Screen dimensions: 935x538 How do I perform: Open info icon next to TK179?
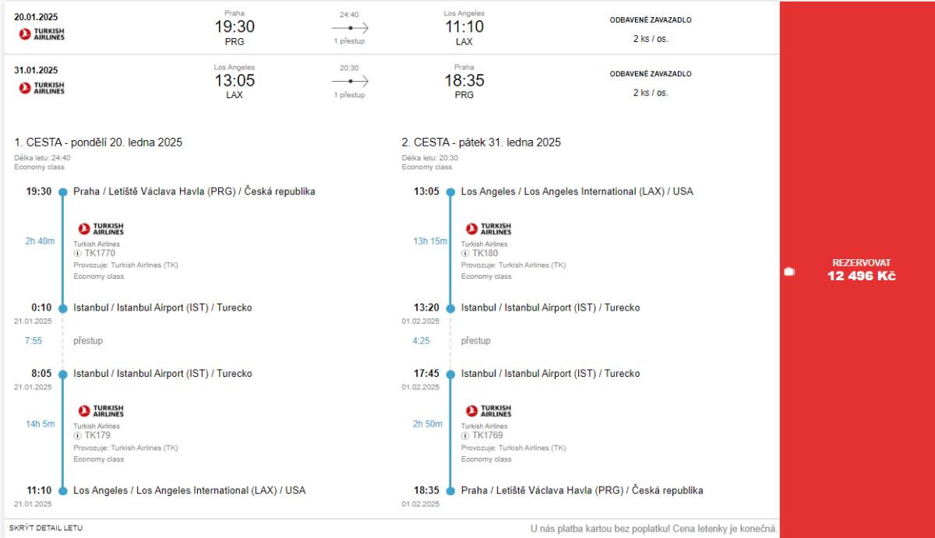pos(78,435)
